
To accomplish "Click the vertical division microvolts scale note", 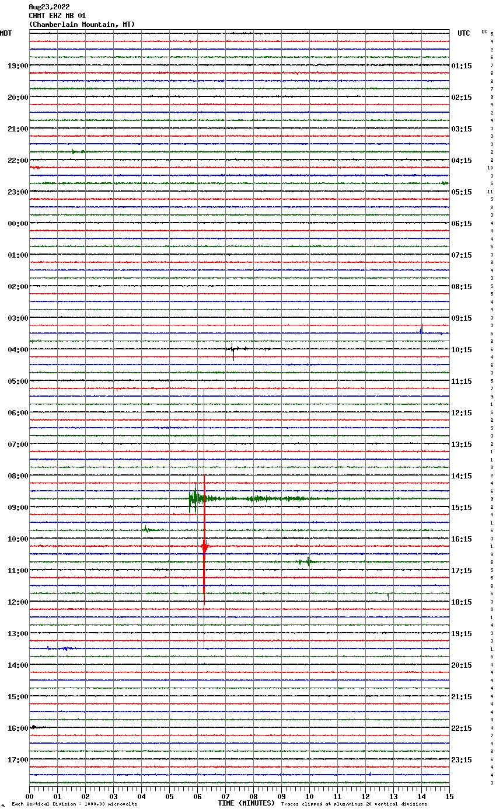I will [x=74, y=804].
